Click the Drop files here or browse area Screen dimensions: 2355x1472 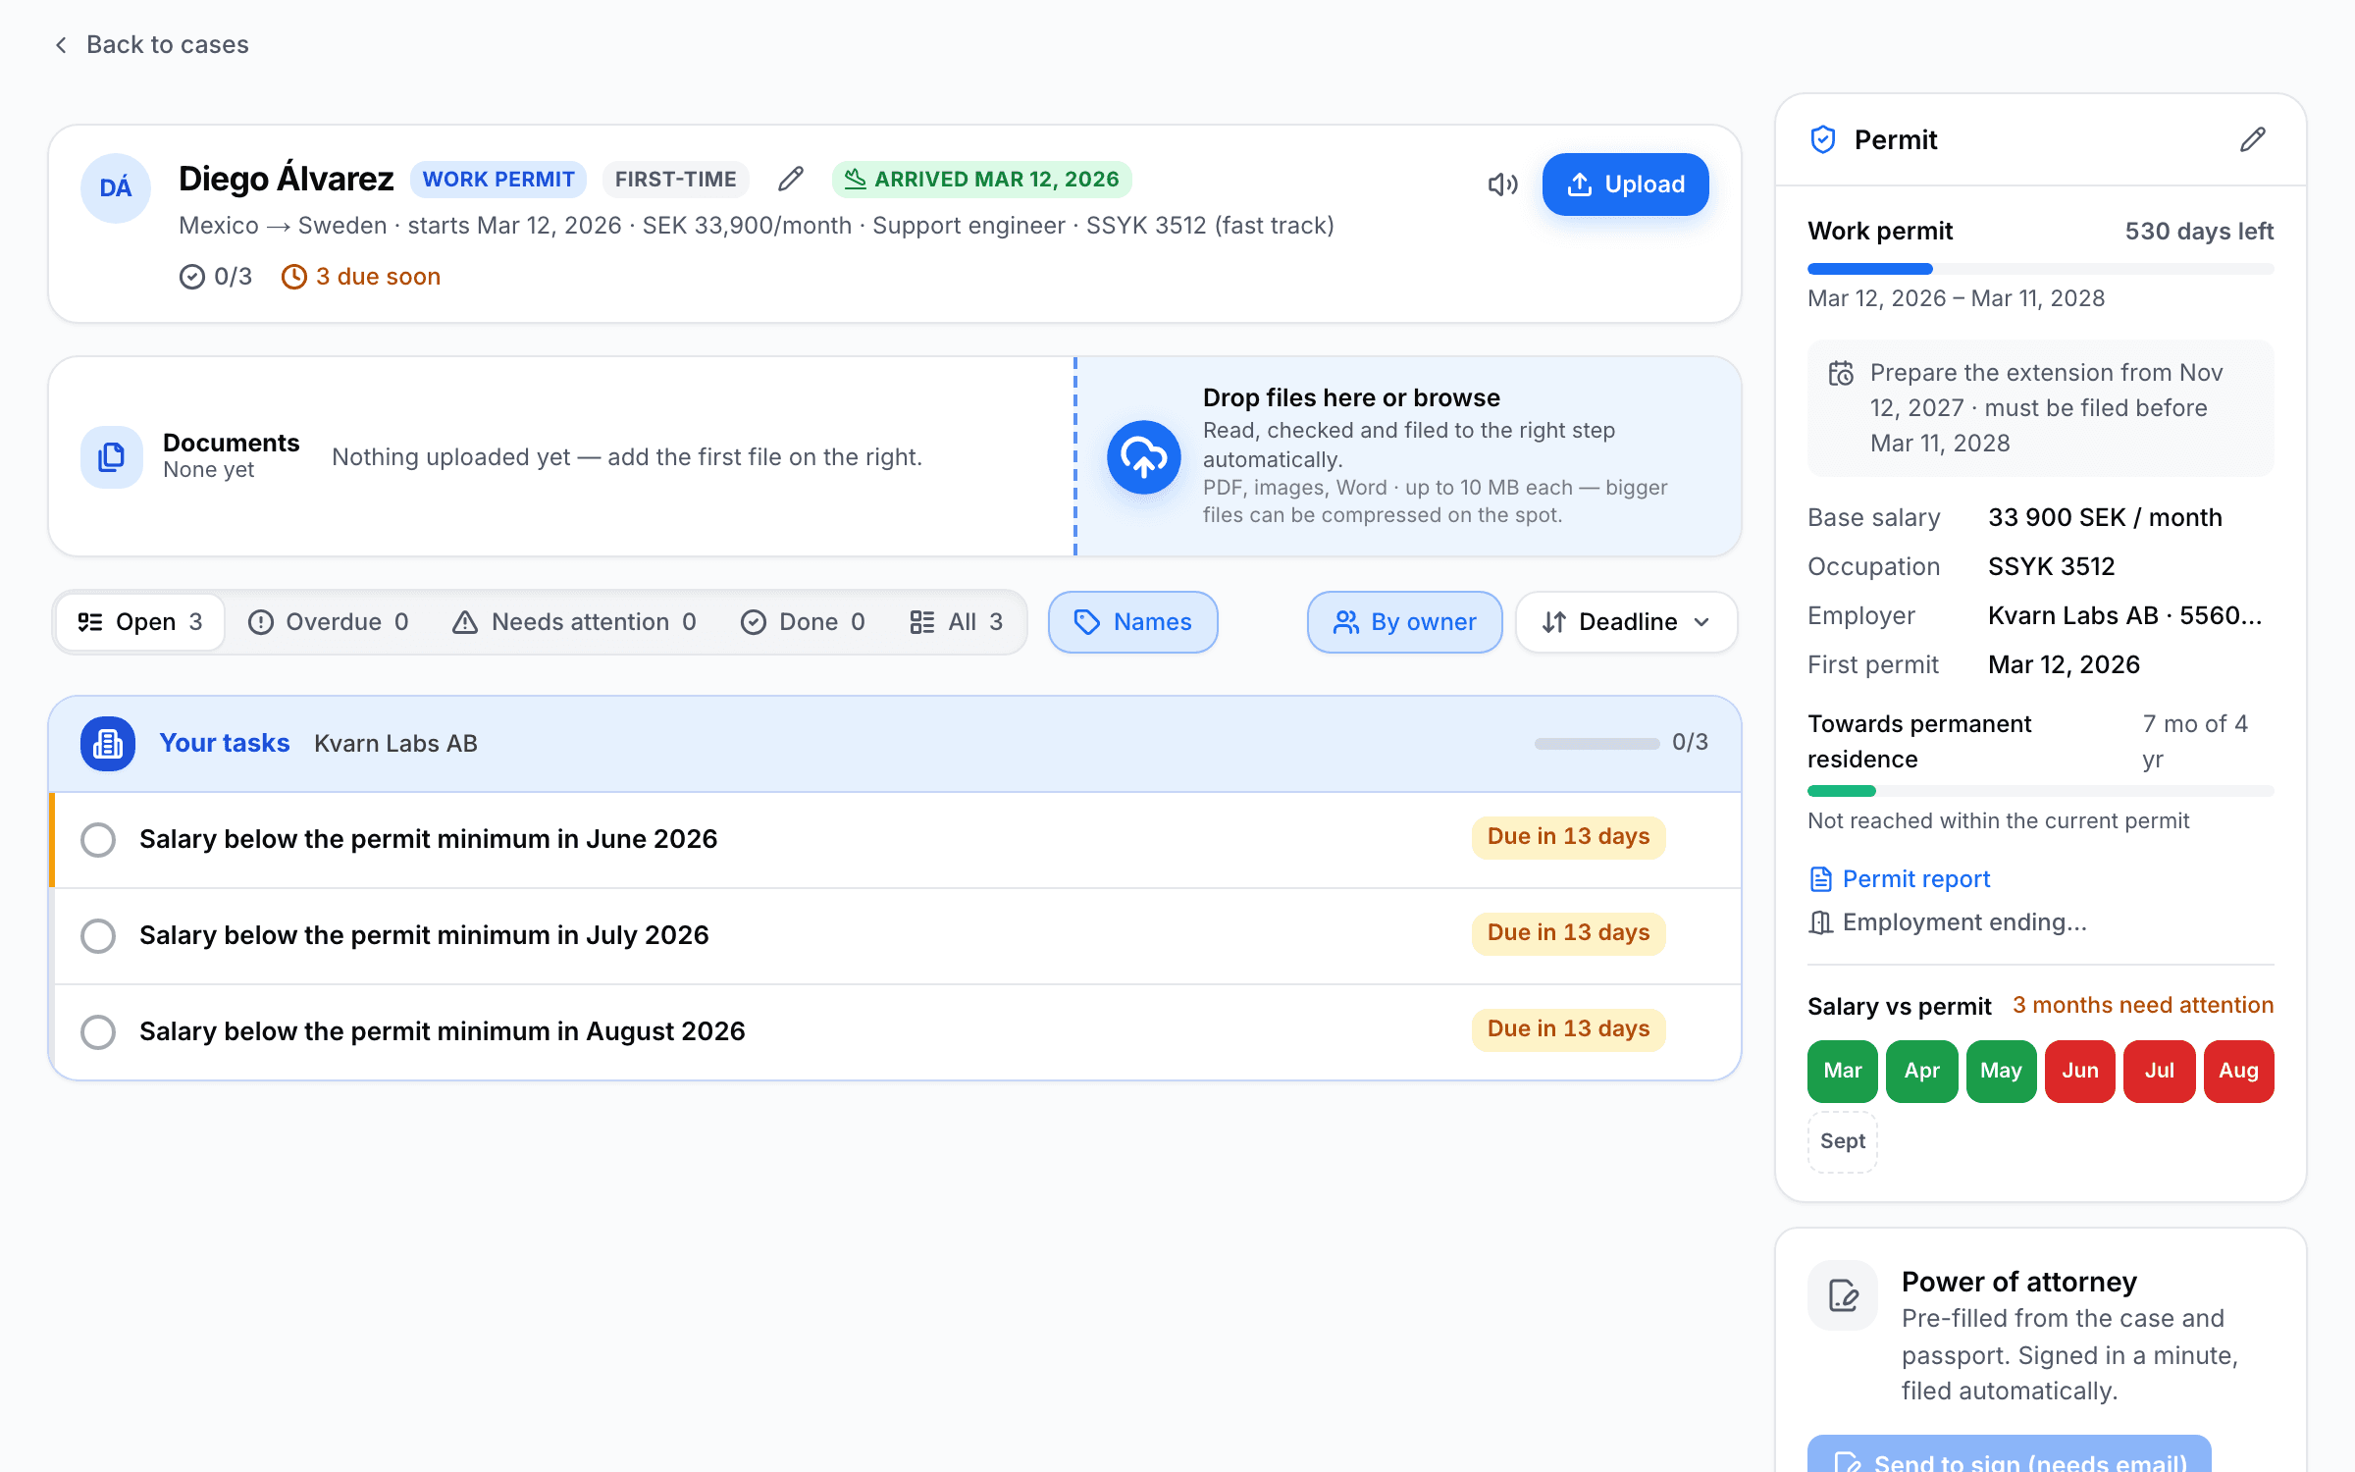(1409, 457)
